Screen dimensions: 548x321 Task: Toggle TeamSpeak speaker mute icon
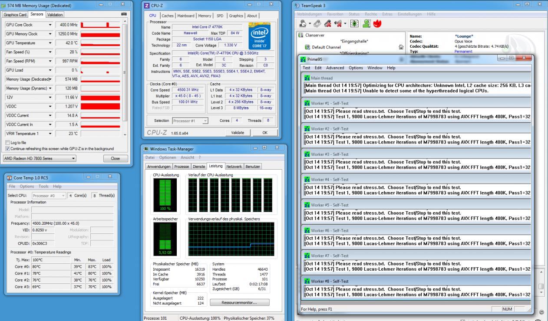pyautogui.click(x=338, y=23)
